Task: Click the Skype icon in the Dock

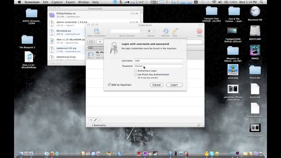Action: coord(212,154)
